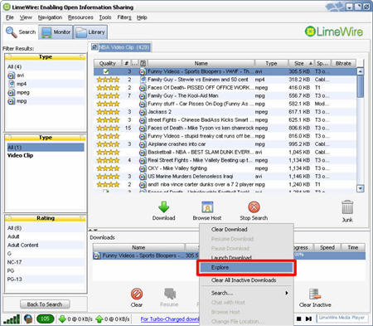This screenshot has width=373, height=326.
Task: Click the file icon in the Downloads row
Action: pyautogui.click(x=96, y=255)
